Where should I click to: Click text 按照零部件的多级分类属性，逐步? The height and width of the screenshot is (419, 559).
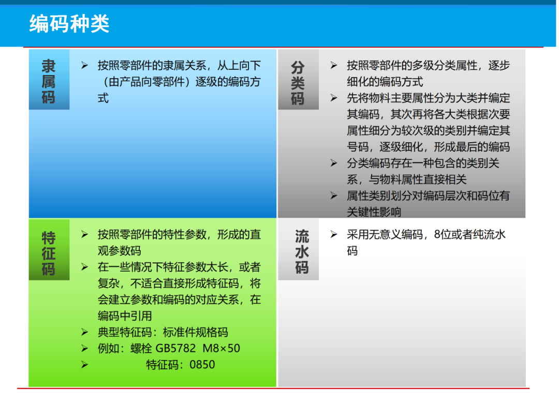coord(428,66)
